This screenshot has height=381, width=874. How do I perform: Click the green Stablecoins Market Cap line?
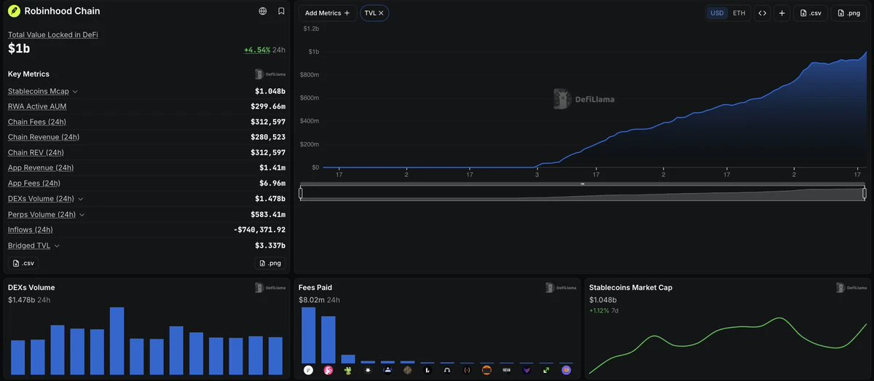pyautogui.click(x=728, y=345)
